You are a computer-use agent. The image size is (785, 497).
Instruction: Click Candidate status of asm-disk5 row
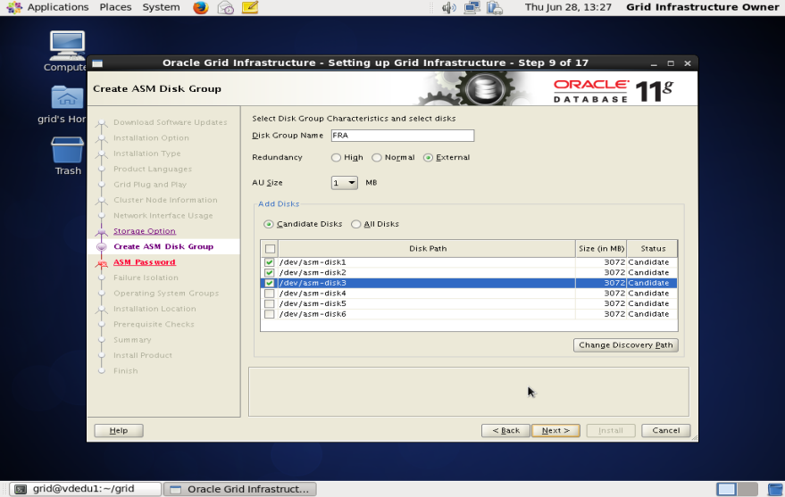click(x=648, y=303)
